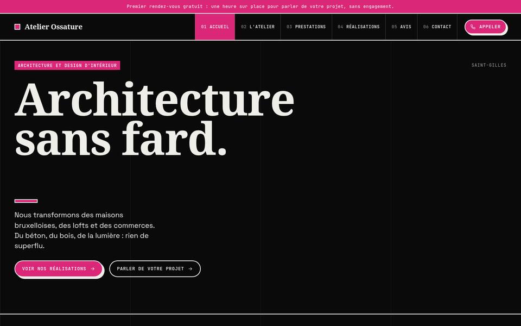Click the intro paragraph about maisons bruxelloises
521x326 pixels.
coord(85,230)
